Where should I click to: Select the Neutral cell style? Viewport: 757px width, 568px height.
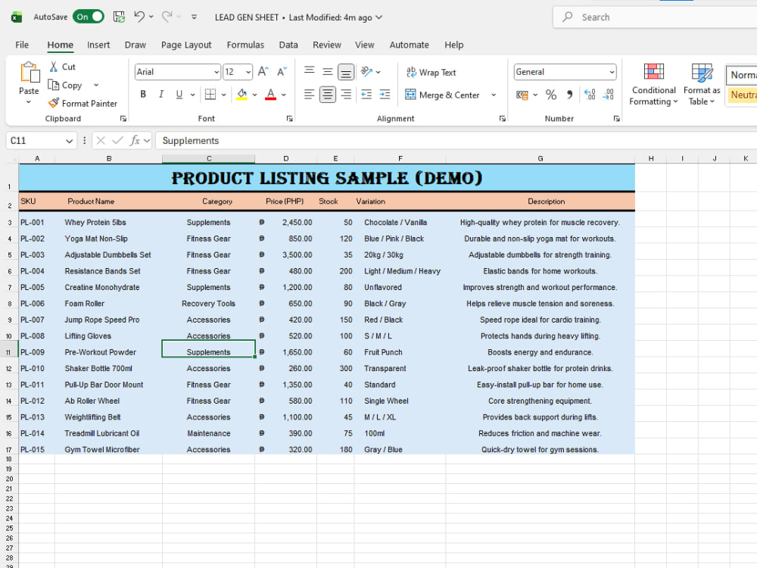tap(743, 95)
